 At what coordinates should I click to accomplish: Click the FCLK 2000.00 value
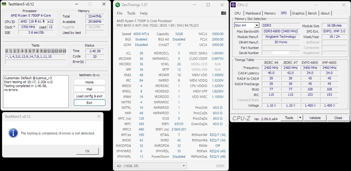(x=218, y=39)
